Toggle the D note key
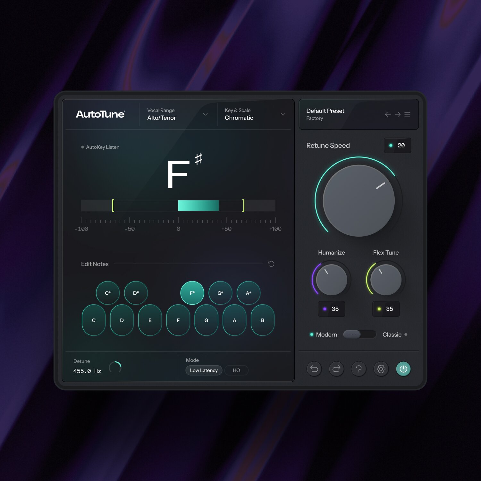Screen dimensions: 481x481 point(122,320)
